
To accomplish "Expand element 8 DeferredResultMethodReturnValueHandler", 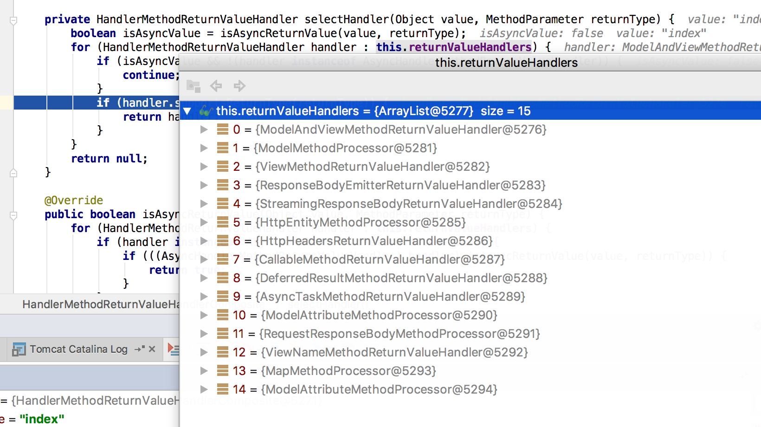I will pos(204,278).
